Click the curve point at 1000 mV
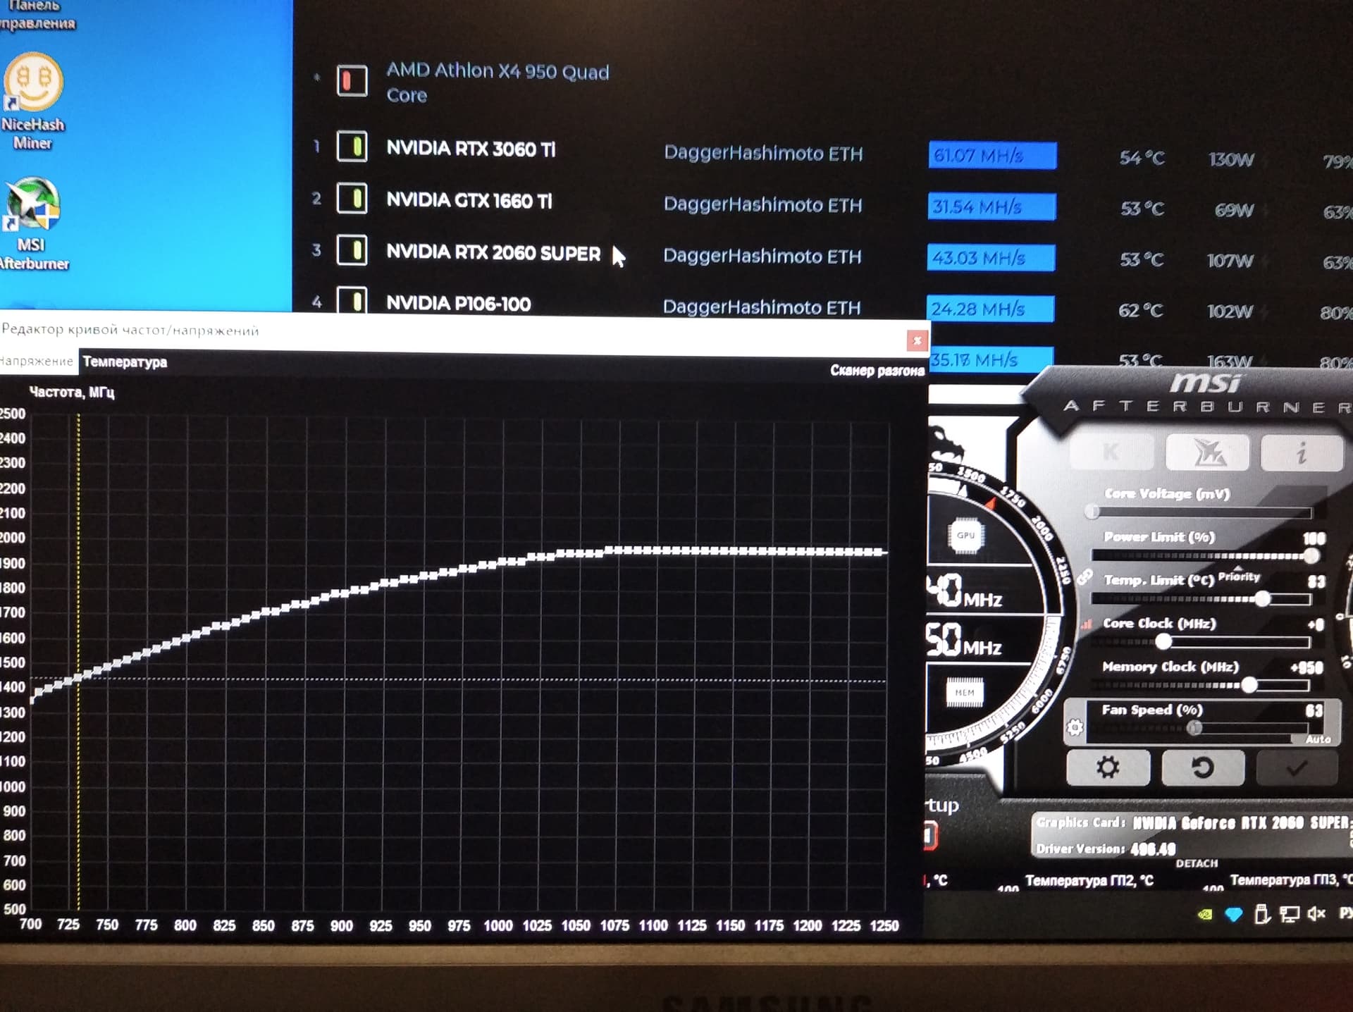The width and height of the screenshot is (1353, 1012). tap(503, 562)
